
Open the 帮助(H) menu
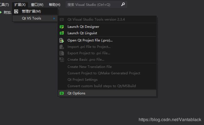(55, 5)
